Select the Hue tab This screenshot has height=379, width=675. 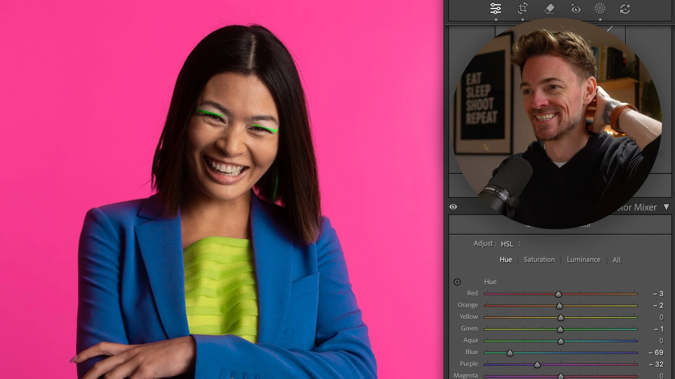[505, 260]
